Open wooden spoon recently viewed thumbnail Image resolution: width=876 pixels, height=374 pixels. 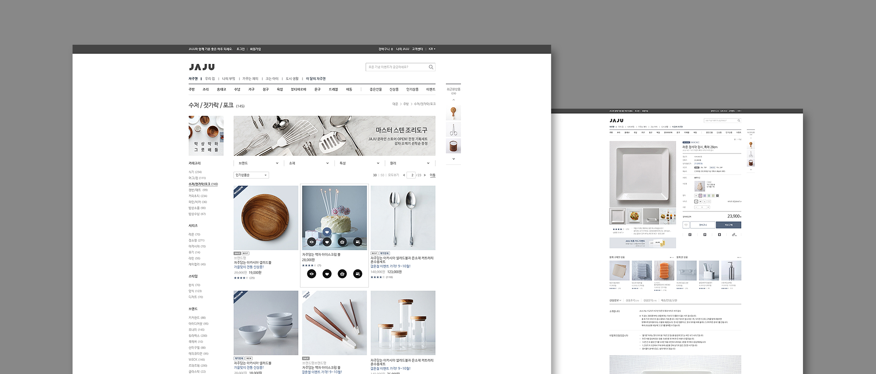pyautogui.click(x=454, y=113)
